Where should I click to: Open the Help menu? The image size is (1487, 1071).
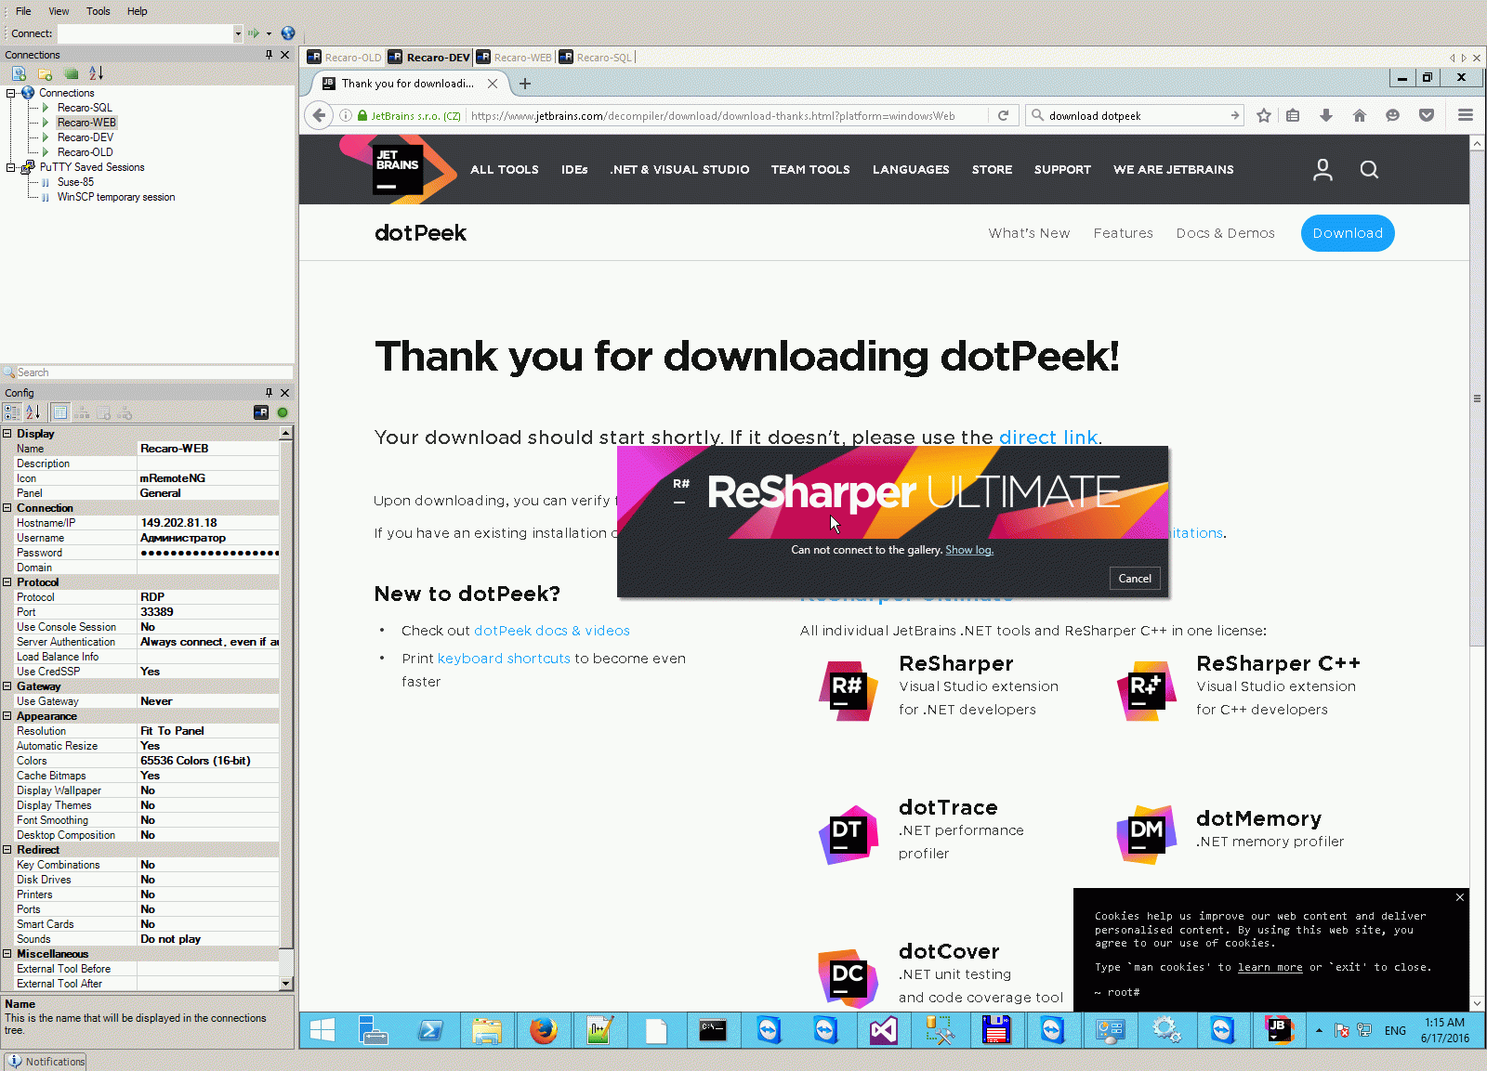(x=137, y=11)
